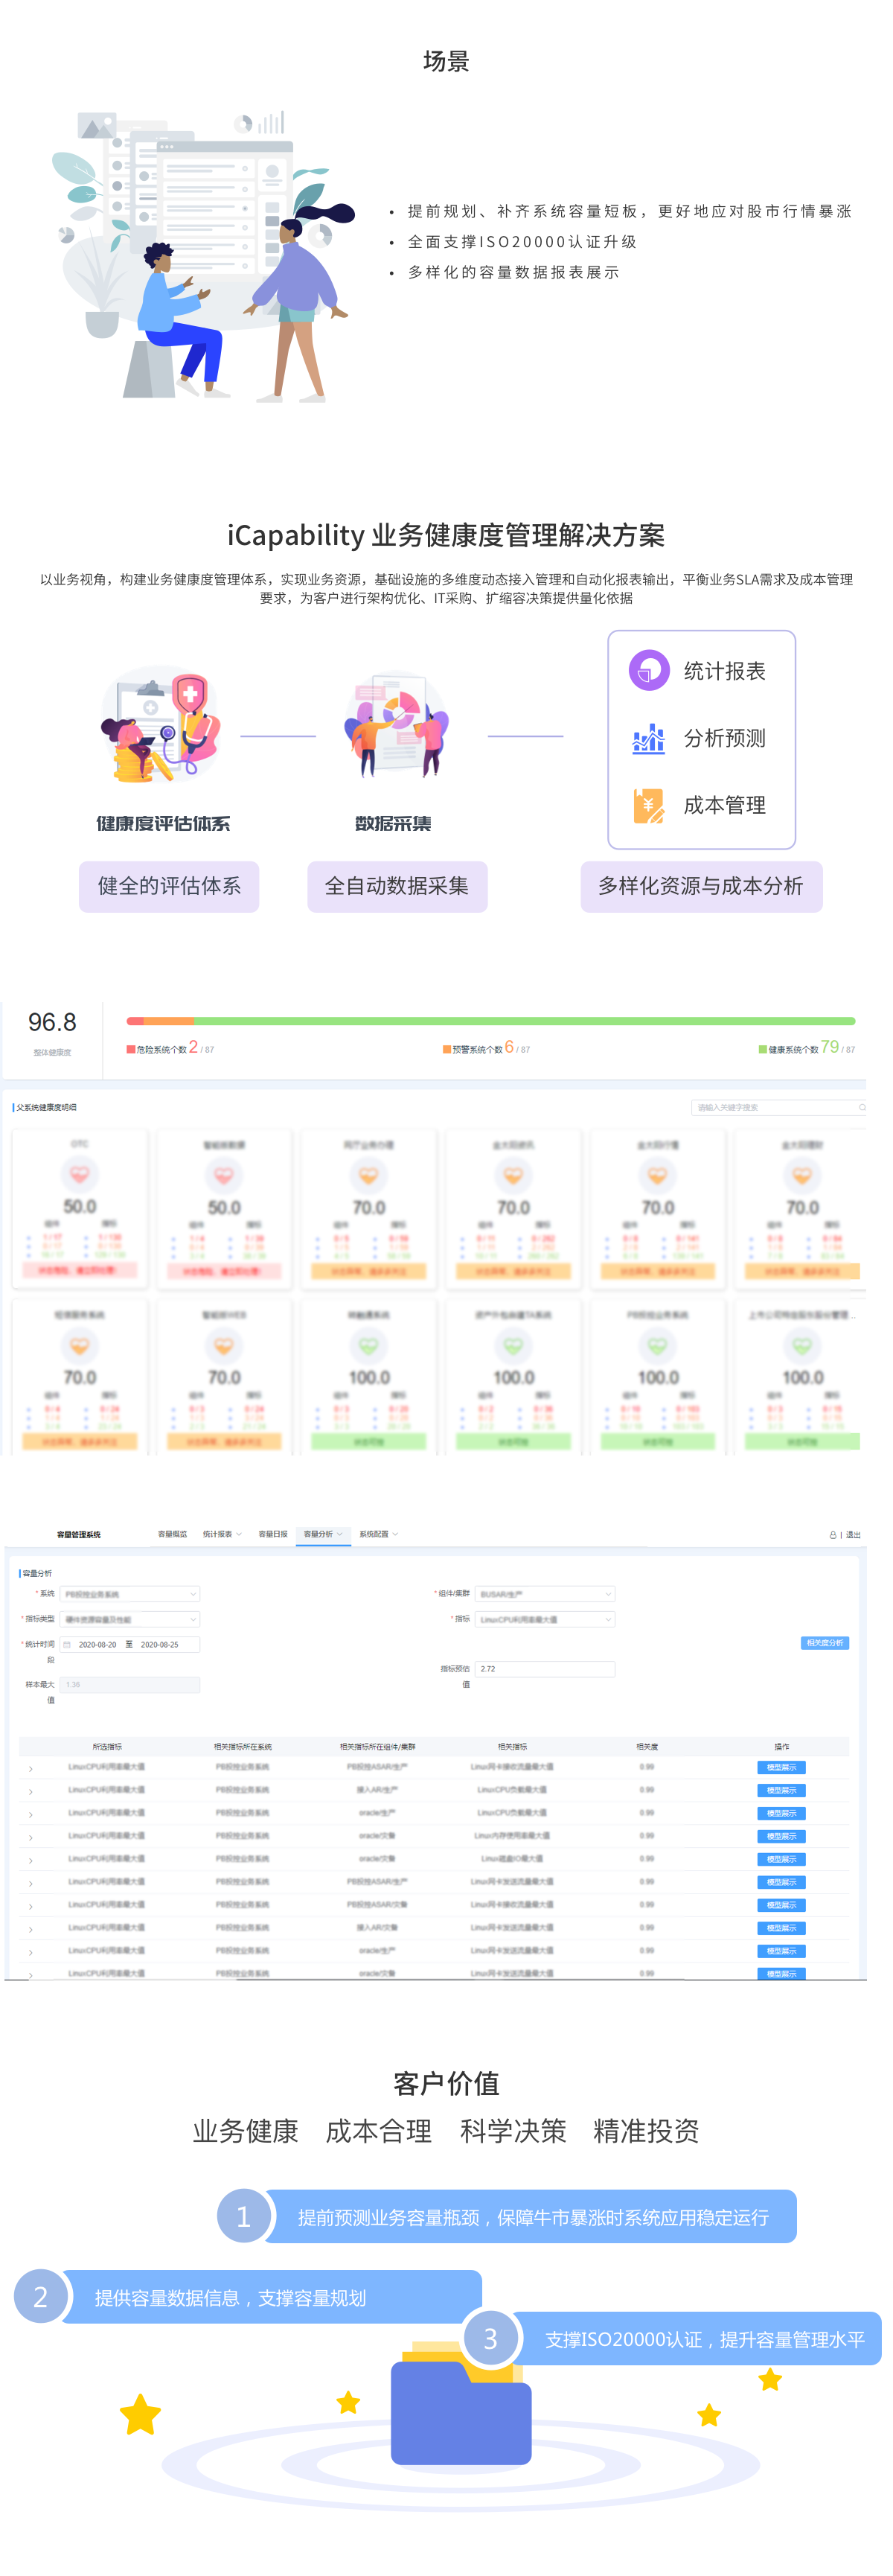
Task: Open the 组件/集群 dropdown
Action: coord(545,1594)
